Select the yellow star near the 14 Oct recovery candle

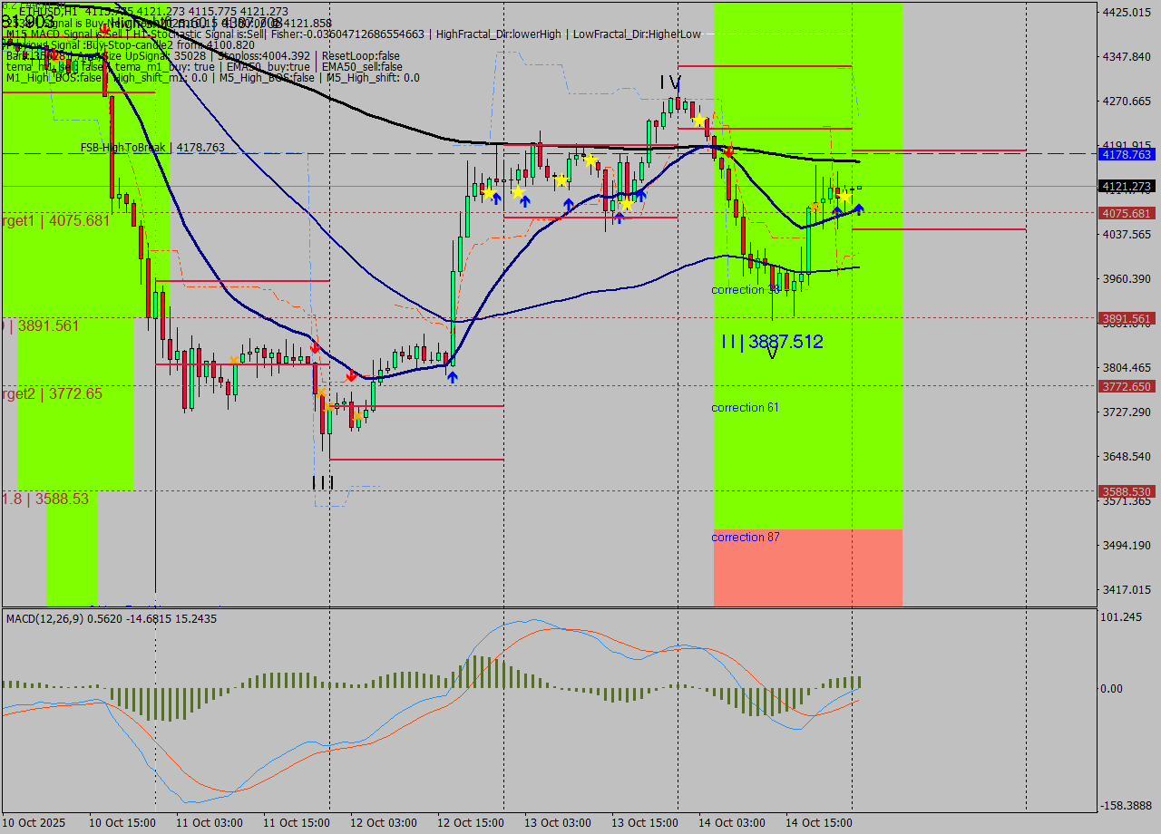coord(844,196)
